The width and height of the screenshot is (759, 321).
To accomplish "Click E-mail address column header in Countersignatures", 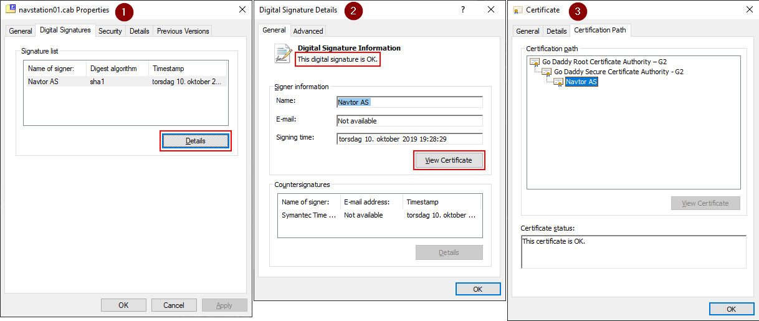I will click(x=371, y=202).
